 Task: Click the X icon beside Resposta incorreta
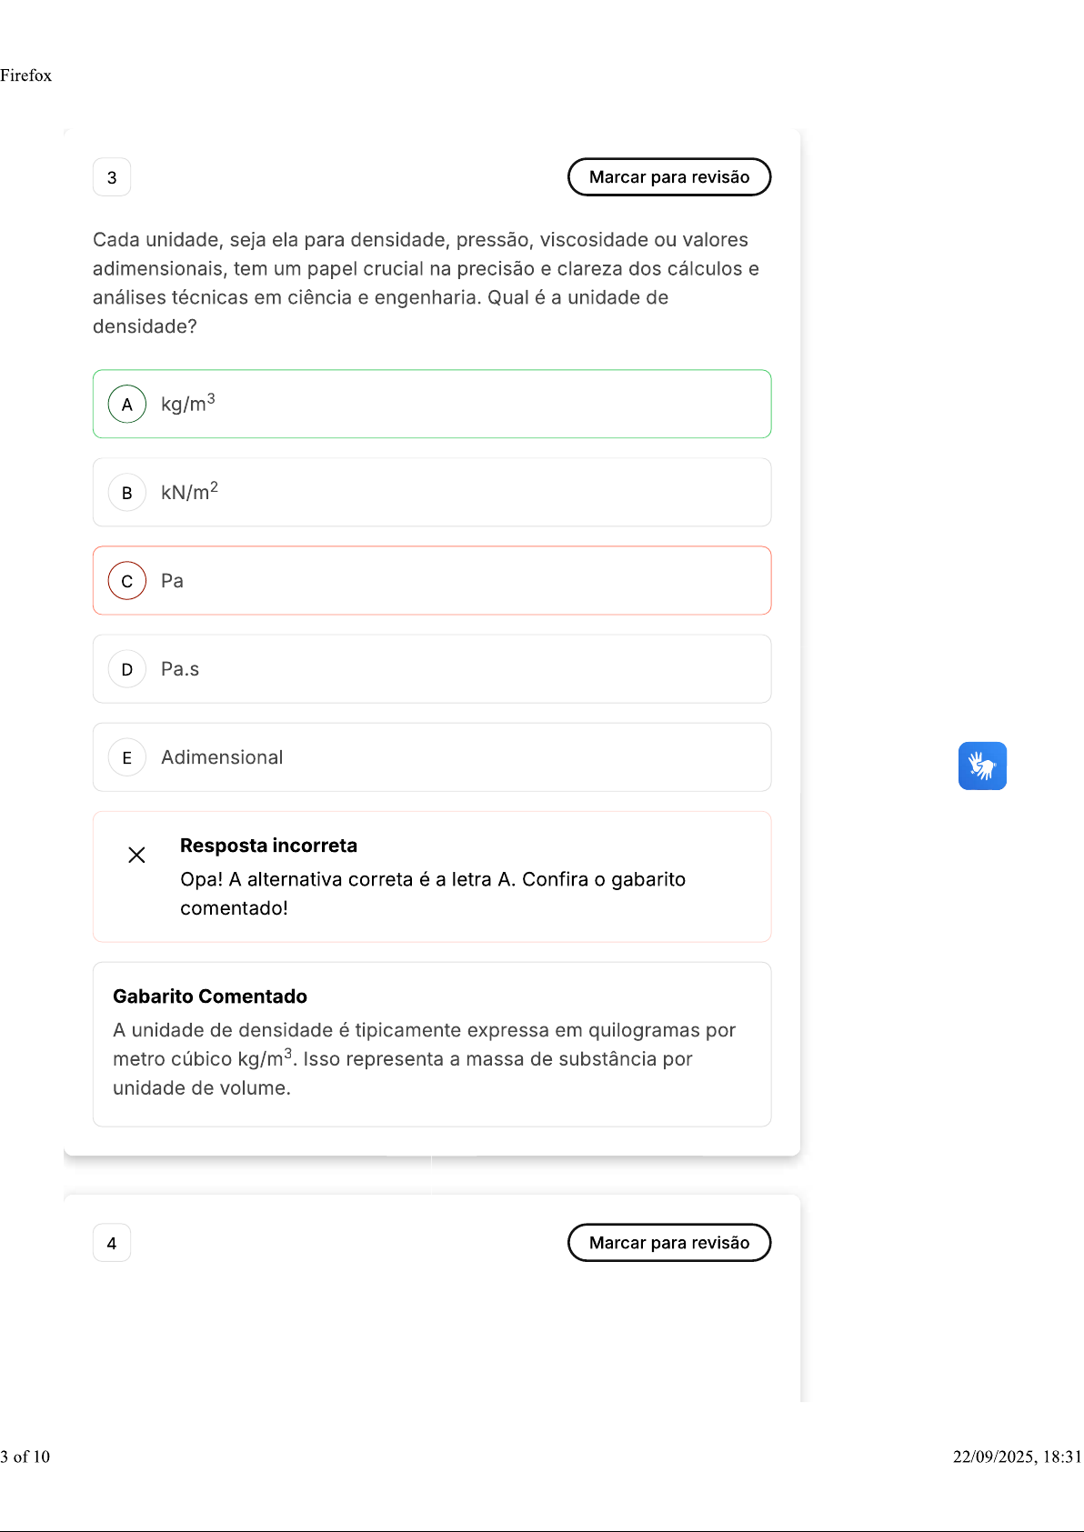[136, 855]
